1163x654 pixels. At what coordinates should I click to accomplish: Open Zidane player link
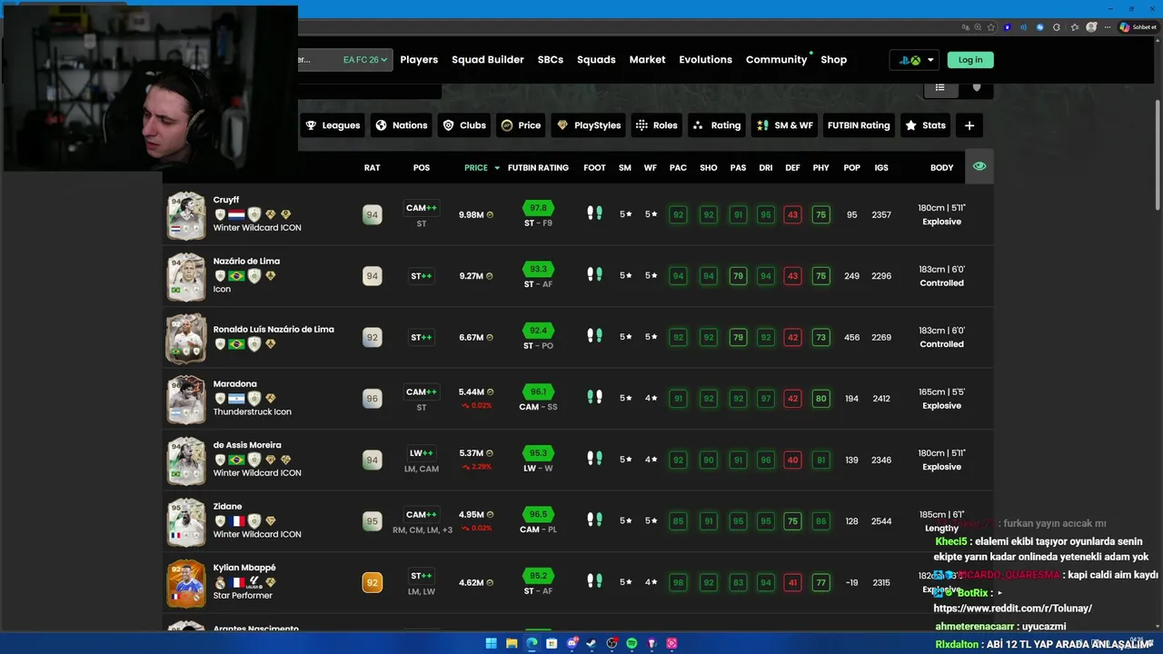[x=227, y=506]
